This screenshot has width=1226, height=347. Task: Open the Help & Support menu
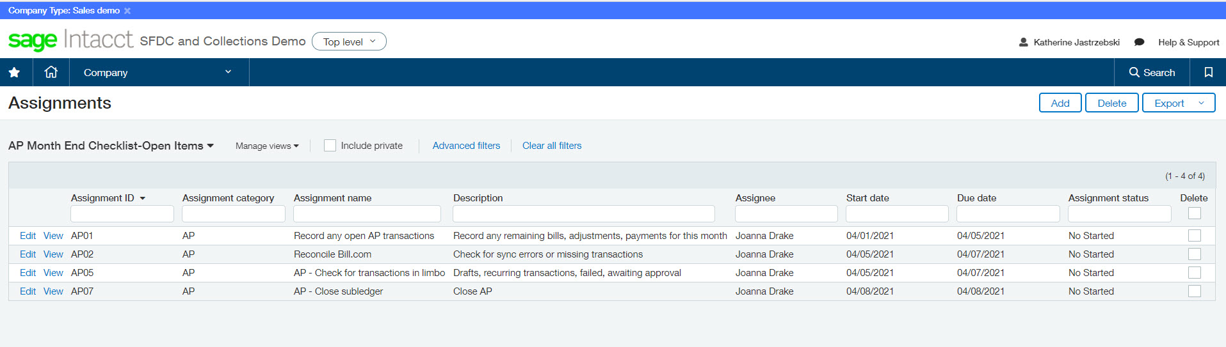click(1188, 42)
